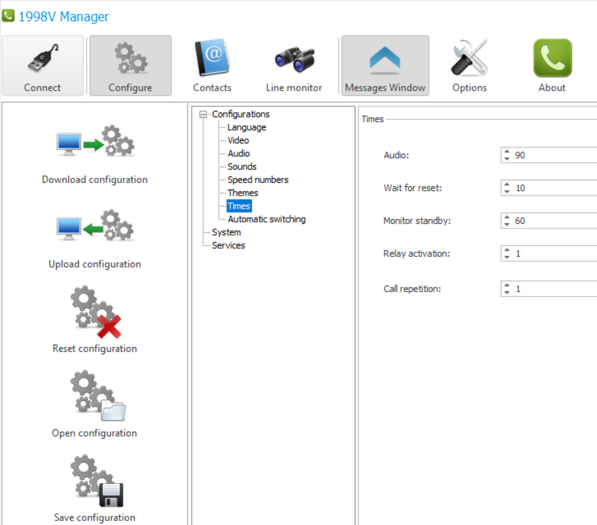Collapse the Configurations tree node
This screenshot has width=597, height=525.
coord(203,114)
